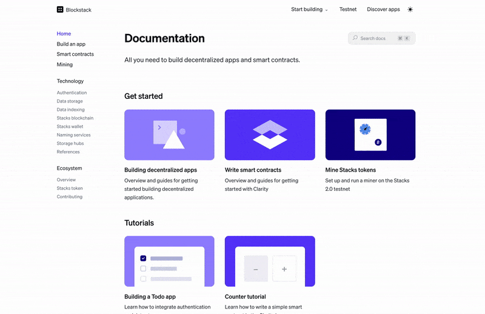Open the Stacks wallet page
The height and width of the screenshot is (314, 485).
click(70, 127)
